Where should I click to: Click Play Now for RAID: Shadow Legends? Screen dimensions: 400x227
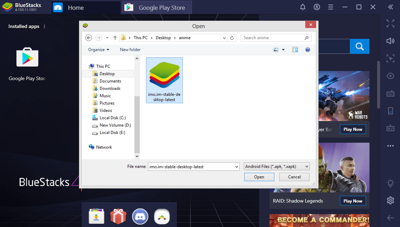pyautogui.click(x=353, y=201)
